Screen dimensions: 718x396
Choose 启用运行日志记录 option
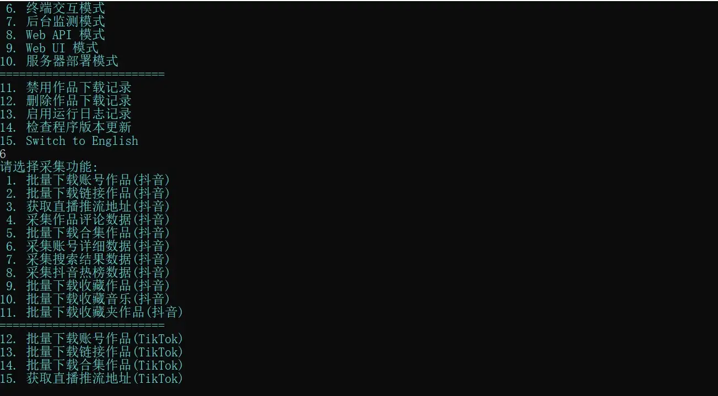(x=66, y=114)
